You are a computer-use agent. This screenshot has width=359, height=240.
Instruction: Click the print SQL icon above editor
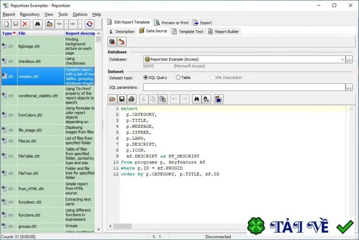tap(131, 99)
